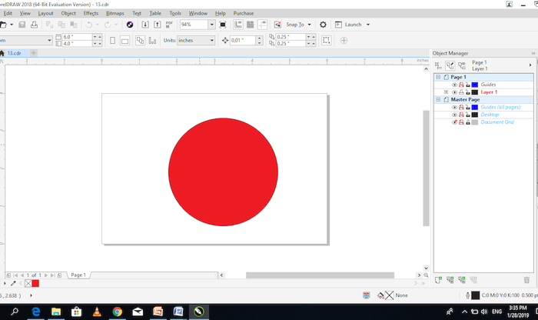Open the Snap To dropdown
Viewport: 538px width, 320px height.
309,25
